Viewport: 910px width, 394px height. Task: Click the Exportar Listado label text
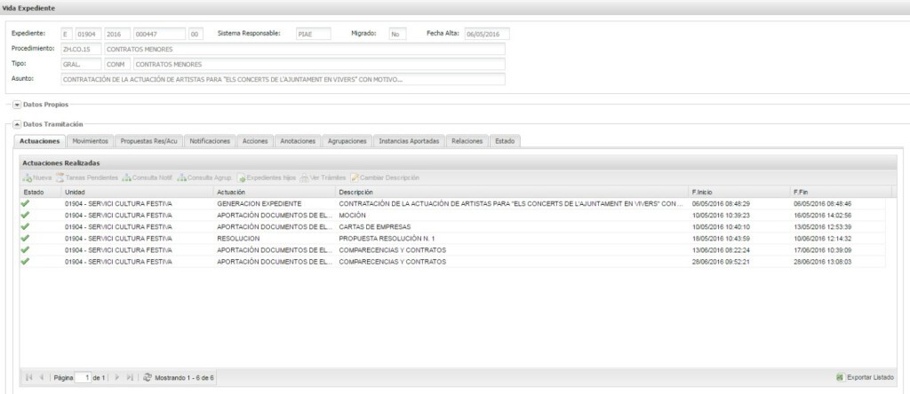pyautogui.click(x=870, y=377)
